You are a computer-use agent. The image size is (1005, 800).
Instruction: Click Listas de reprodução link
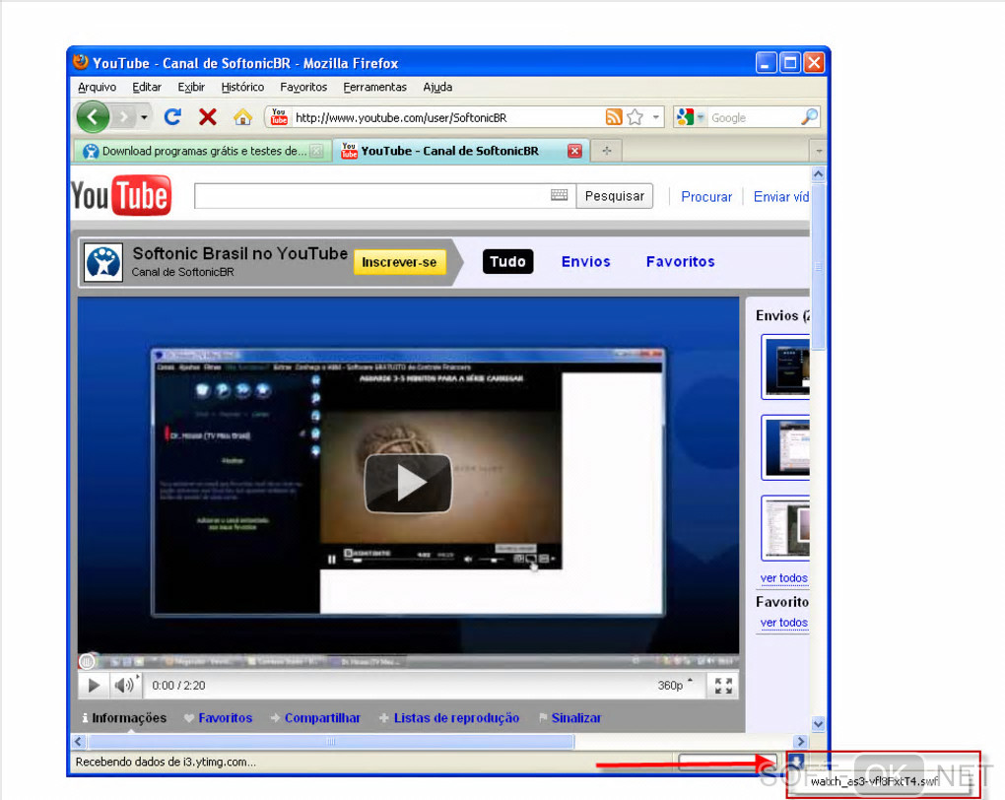coord(449,718)
